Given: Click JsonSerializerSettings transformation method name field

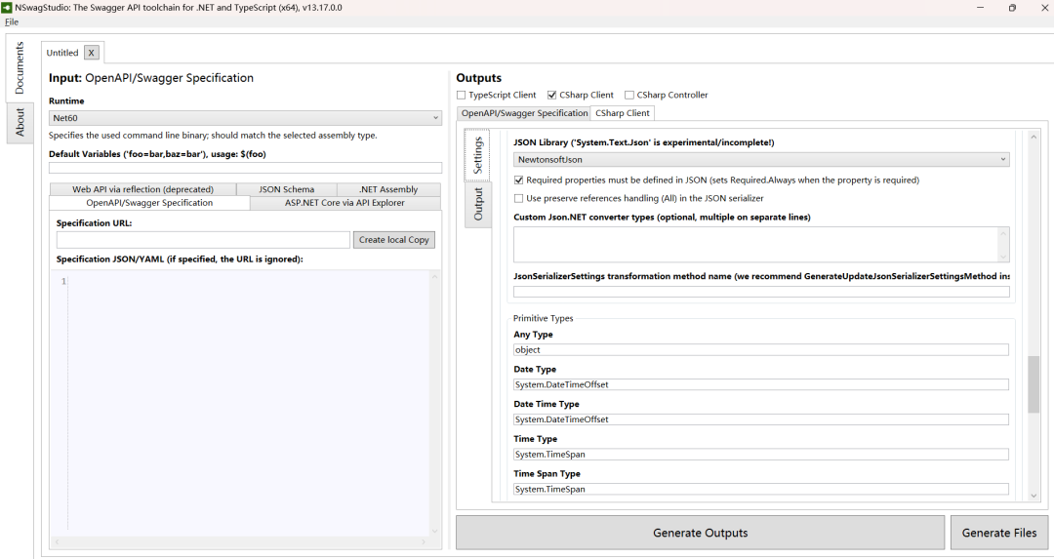Looking at the screenshot, I should [x=761, y=292].
